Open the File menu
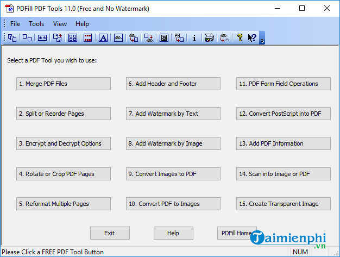Image resolution: width=340 pixels, height=257 pixels. (15, 24)
